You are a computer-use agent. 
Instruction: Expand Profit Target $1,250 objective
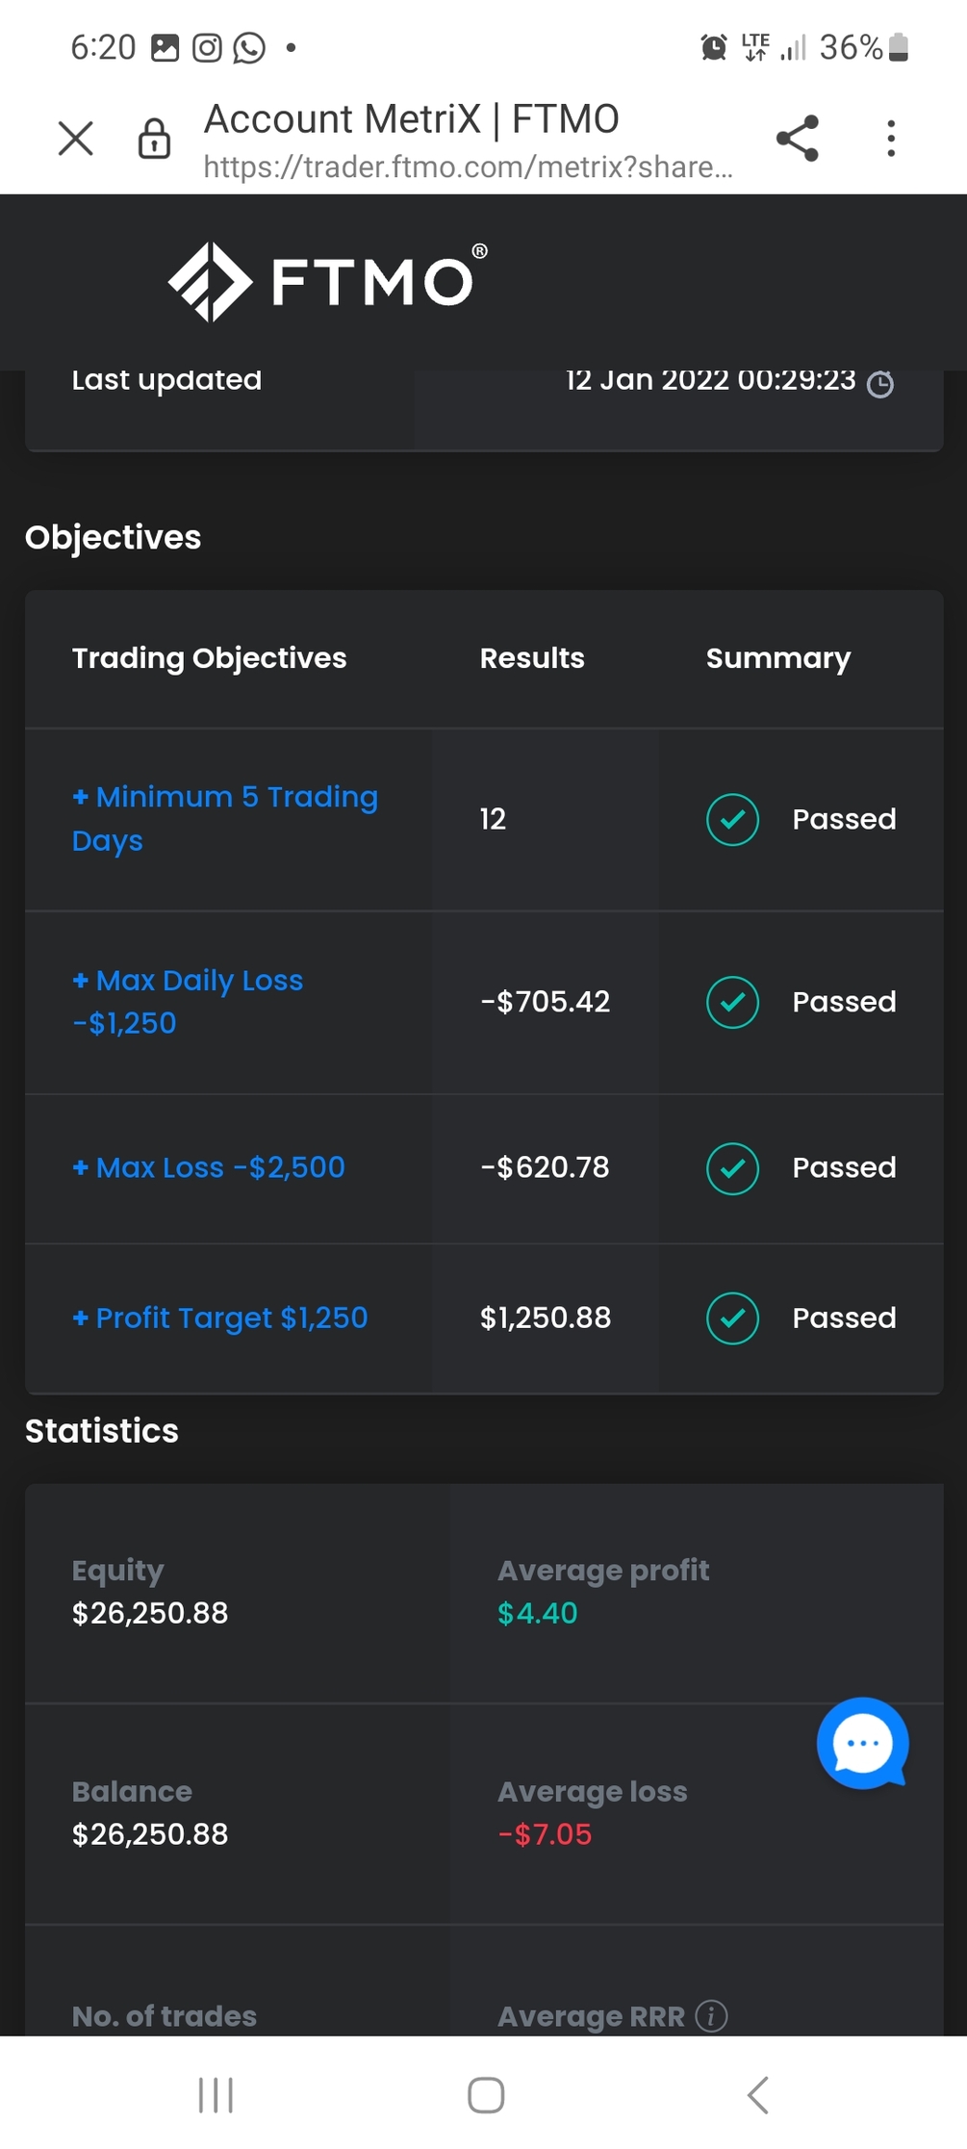219,1318
